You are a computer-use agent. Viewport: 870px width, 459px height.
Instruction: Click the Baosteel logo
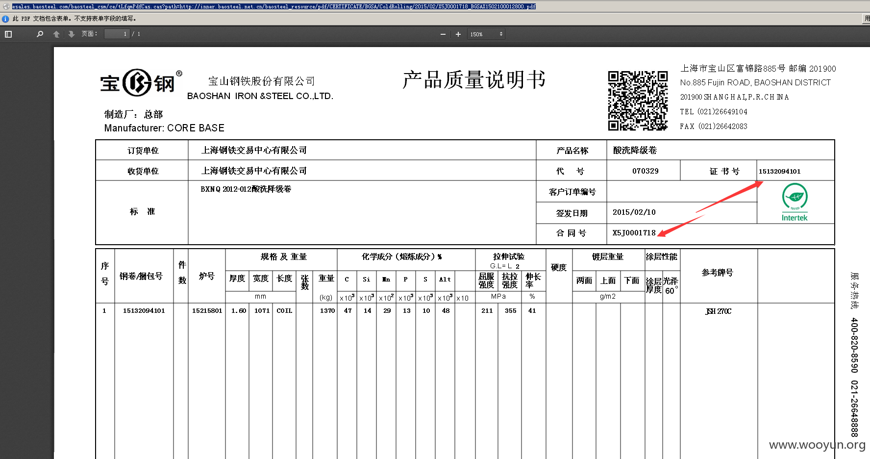141,82
